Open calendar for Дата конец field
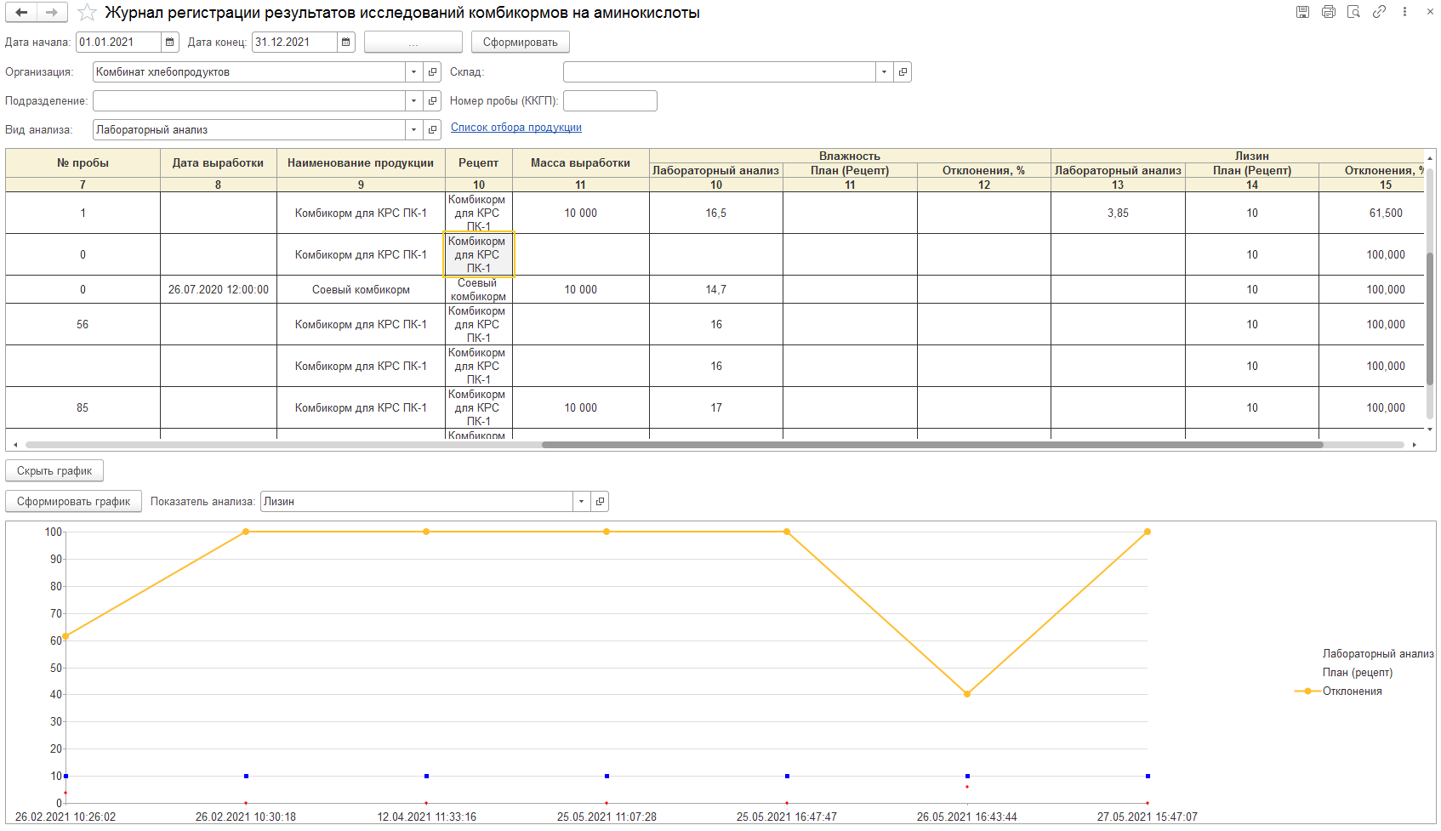This screenshot has height=831, width=1441. [x=346, y=43]
